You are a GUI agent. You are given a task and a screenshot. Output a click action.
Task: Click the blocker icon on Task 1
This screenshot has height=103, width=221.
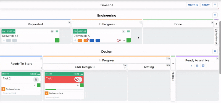[77, 79]
